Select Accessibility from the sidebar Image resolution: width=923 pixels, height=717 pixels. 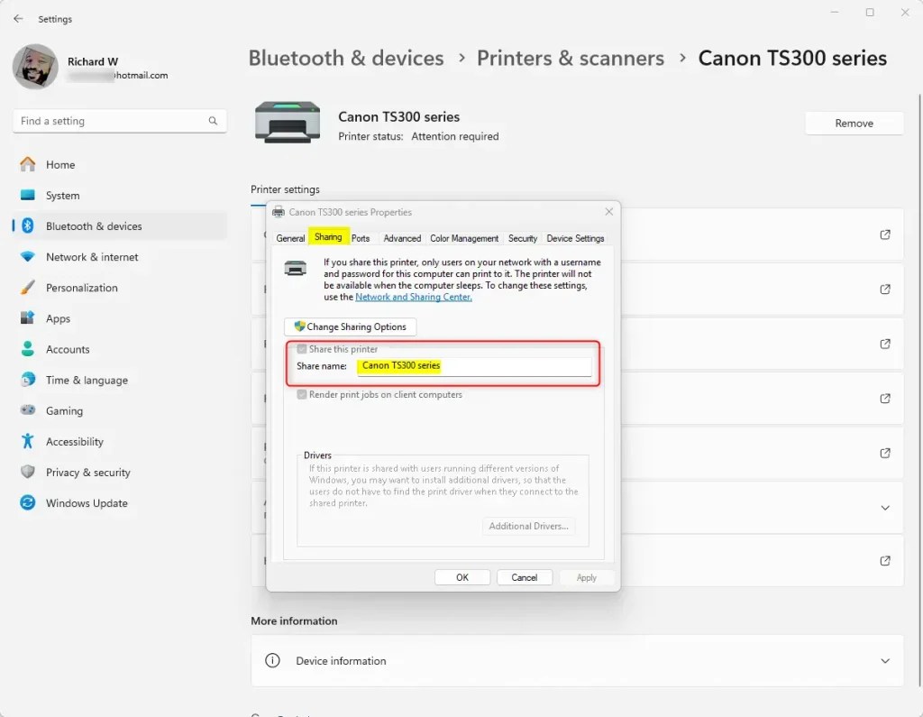(74, 441)
